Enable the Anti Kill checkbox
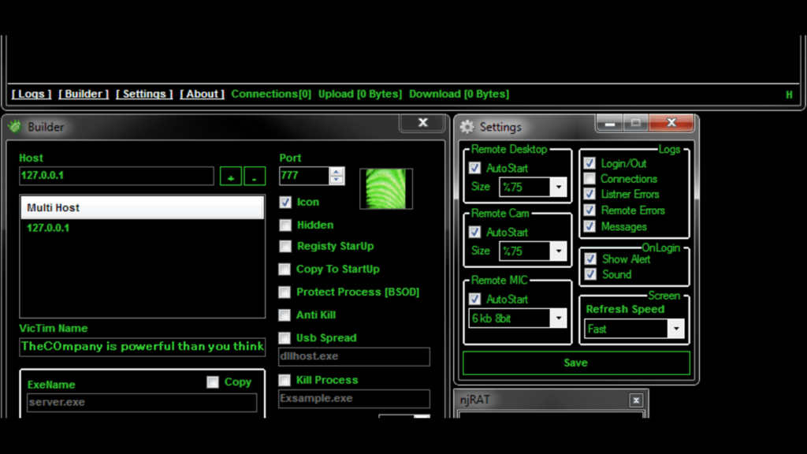 pos(284,315)
